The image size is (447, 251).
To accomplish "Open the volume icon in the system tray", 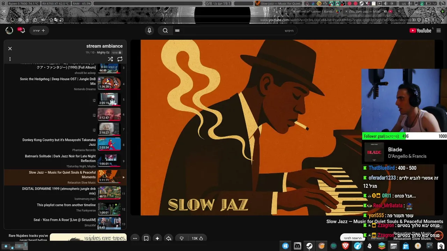I will pyautogui.click(x=386, y=3).
